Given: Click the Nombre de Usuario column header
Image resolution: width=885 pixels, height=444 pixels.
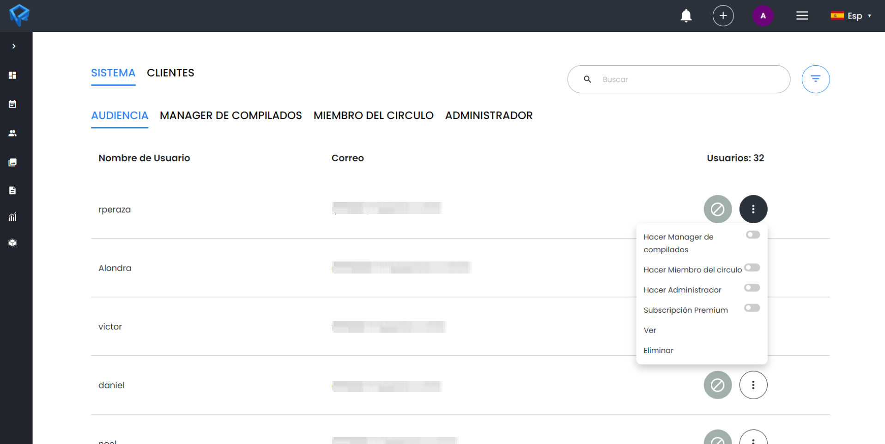Looking at the screenshot, I should (144, 158).
